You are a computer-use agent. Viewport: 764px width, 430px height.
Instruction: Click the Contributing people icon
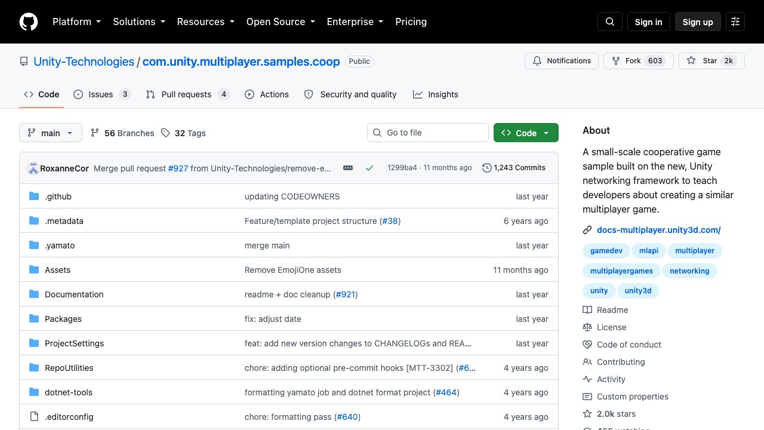[x=587, y=362]
